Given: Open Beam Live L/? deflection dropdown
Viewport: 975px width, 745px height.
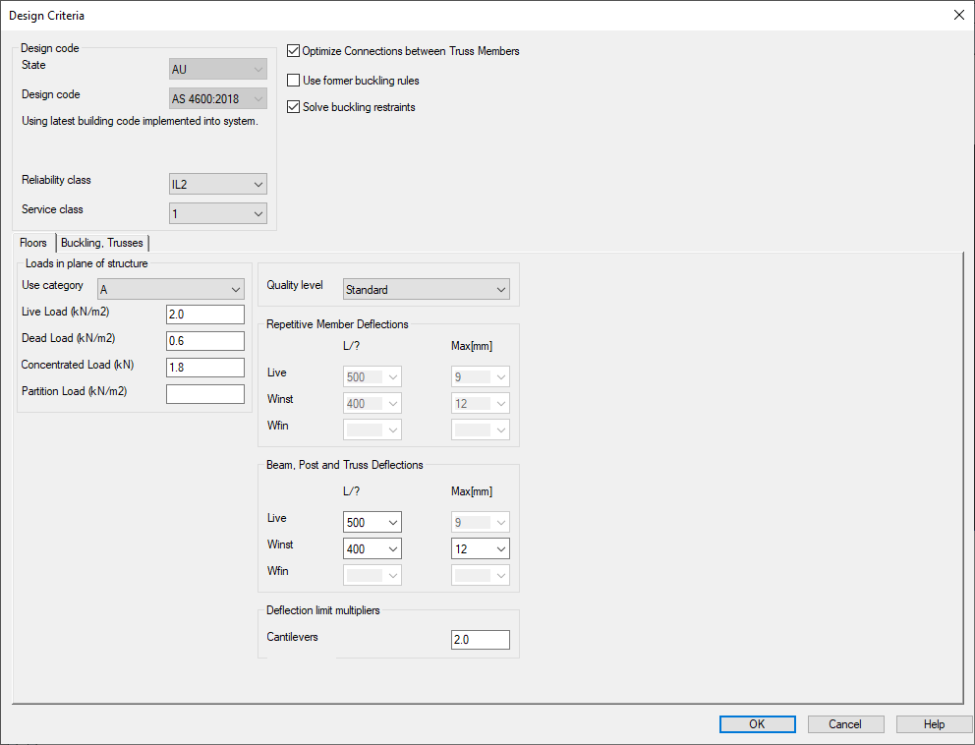Looking at the screenshot, I should 372,523.
